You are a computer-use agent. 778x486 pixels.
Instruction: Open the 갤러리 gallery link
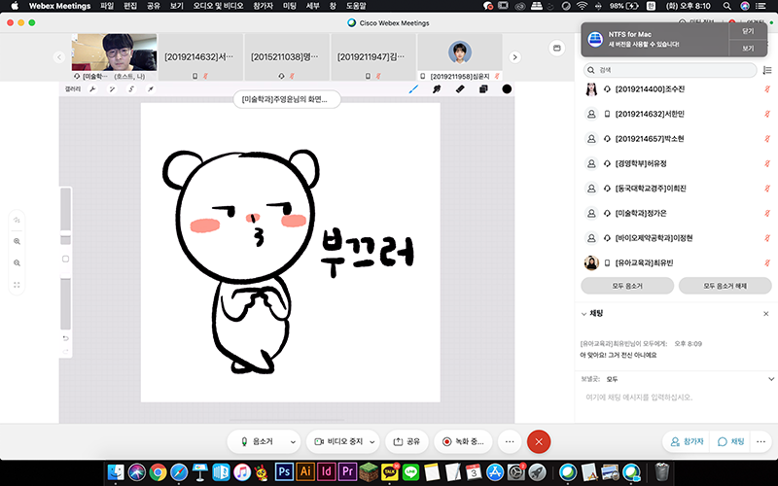click(72, 89)
